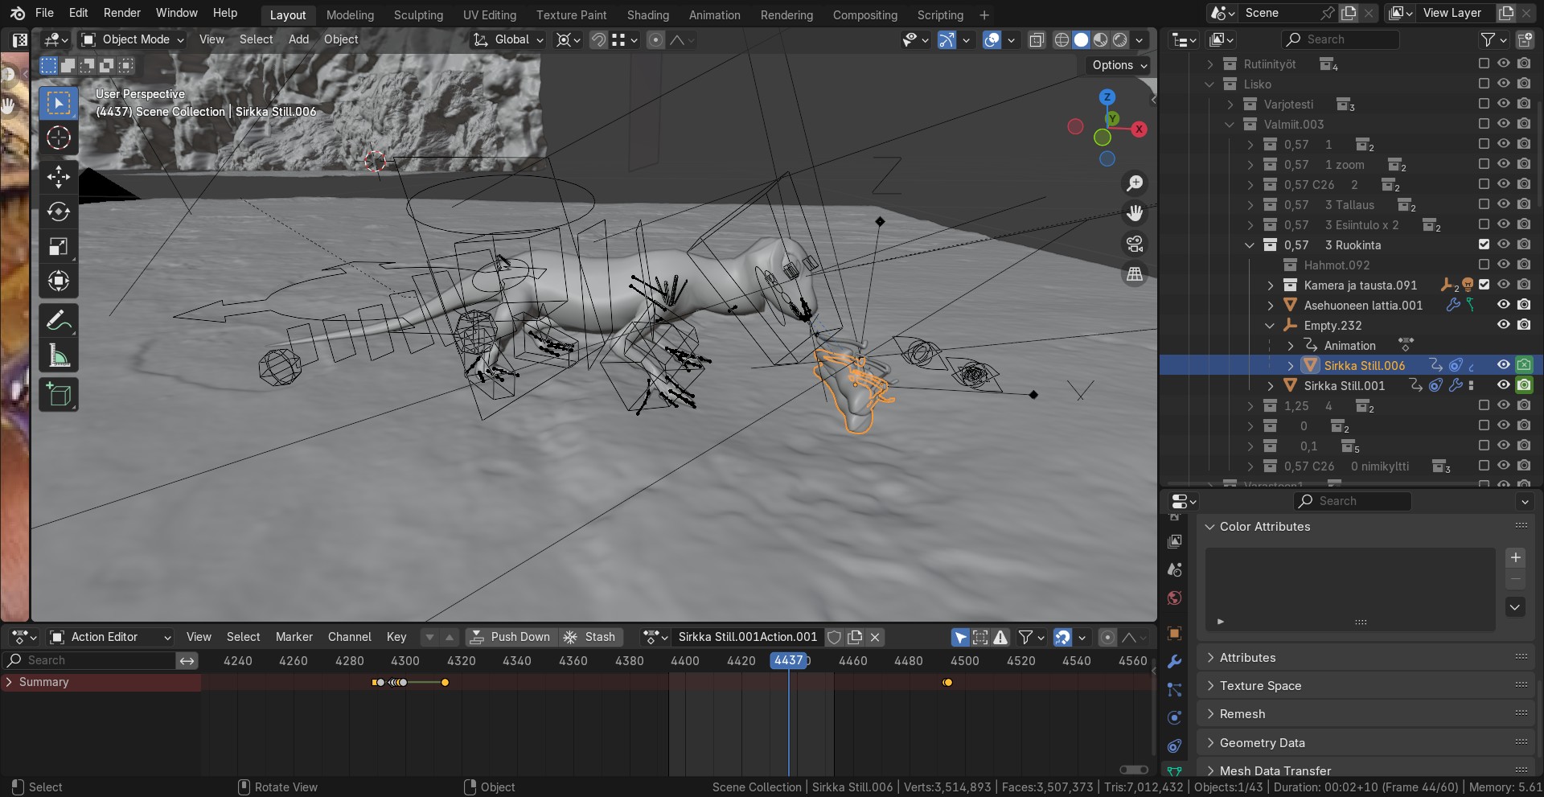Toggle camera view icon in viewport

point(1135,244)
